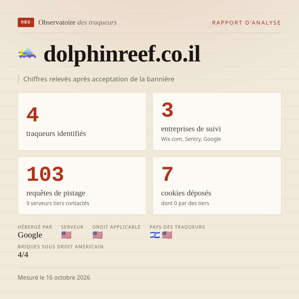Image resolution: width=299 pixels, height=299 pixels.
Task: Click the Google hosting value
Action: click(x=30, y=235)
